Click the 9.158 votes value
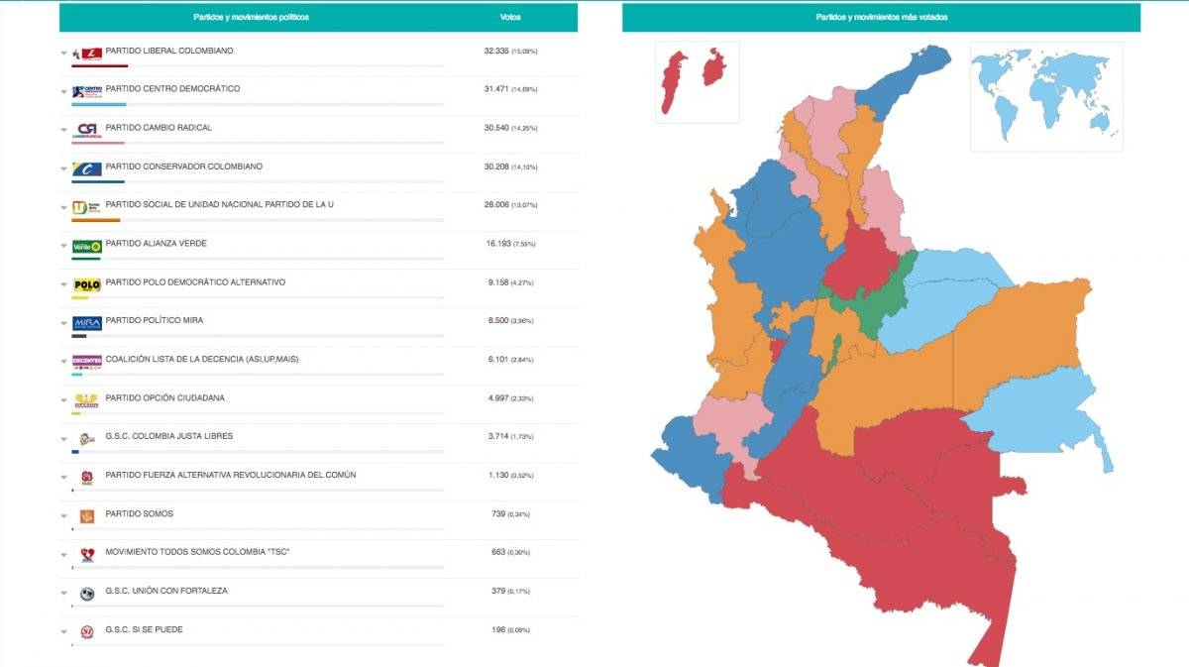The width and height of the screenshot is (1189, 667). (x=498, y=282)
